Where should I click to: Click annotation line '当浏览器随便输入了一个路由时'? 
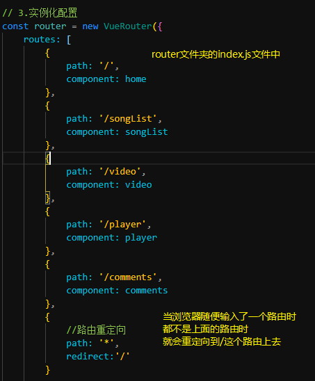[229, 316]
